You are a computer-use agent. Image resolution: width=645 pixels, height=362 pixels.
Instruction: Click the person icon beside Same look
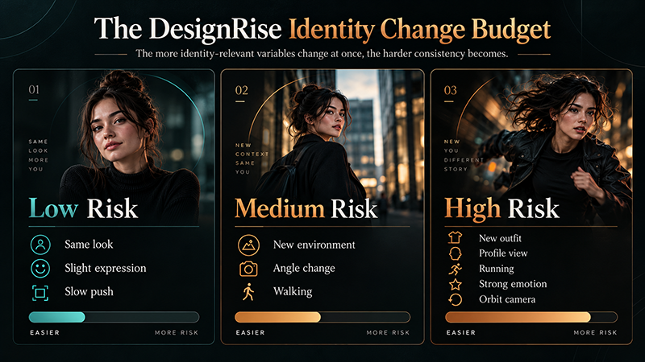coord(40,245)
